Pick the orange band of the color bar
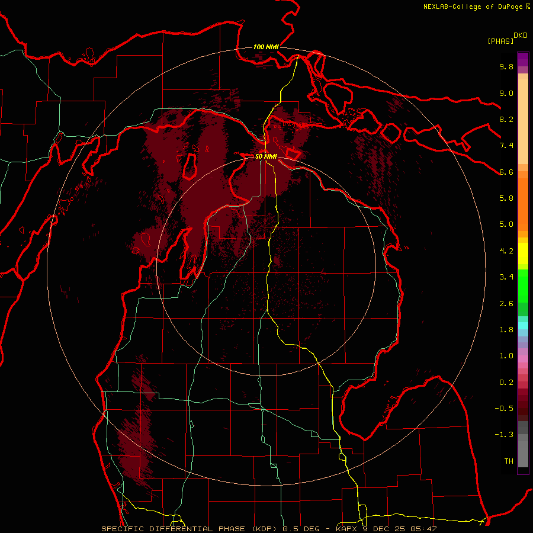This screenshot has width=533, height=533. coord(523,204)
